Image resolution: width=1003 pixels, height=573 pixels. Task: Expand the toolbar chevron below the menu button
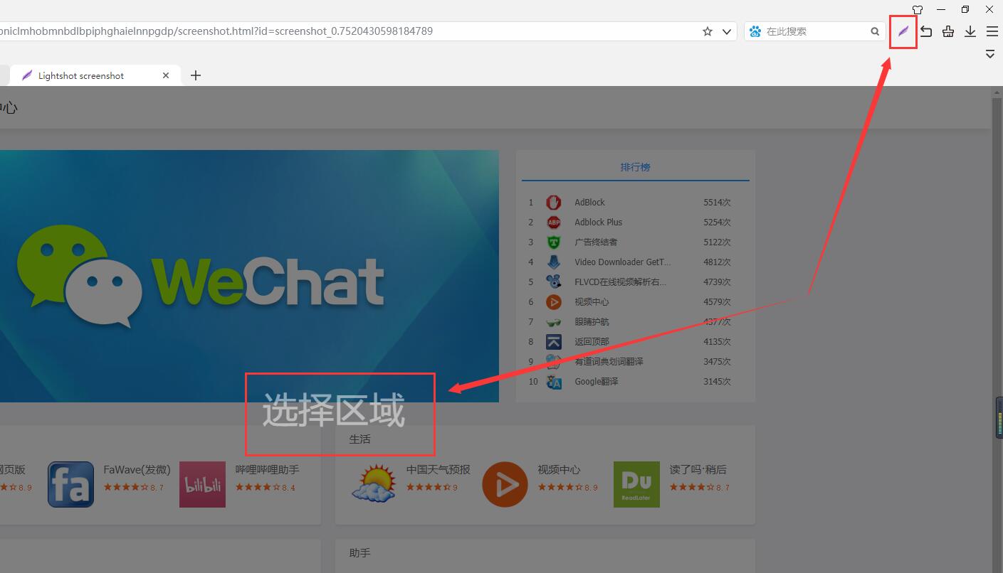point(989,53)
